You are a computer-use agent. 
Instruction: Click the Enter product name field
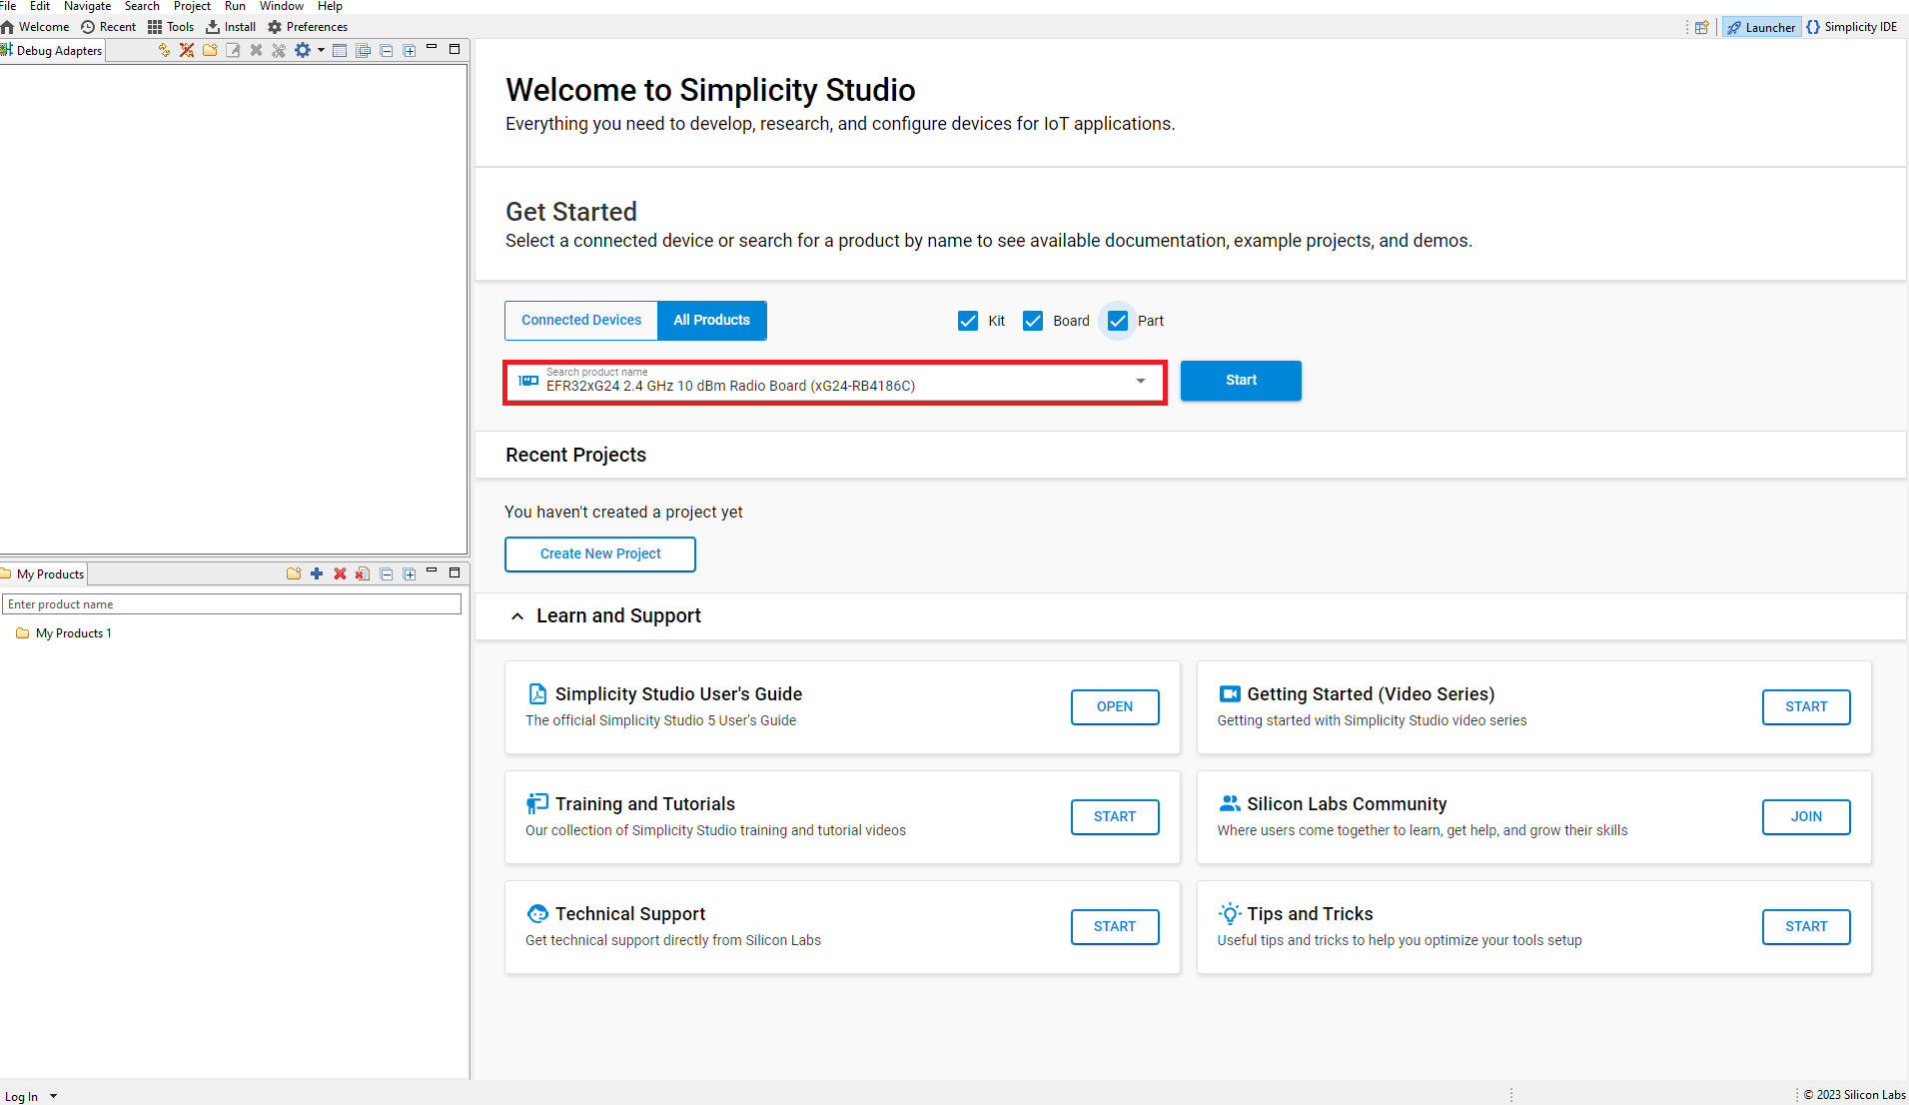click(x=232, y=604)
